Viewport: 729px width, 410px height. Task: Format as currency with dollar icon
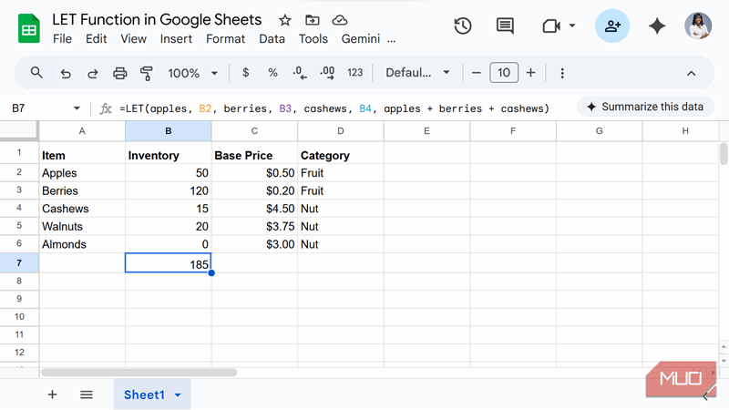245,73
